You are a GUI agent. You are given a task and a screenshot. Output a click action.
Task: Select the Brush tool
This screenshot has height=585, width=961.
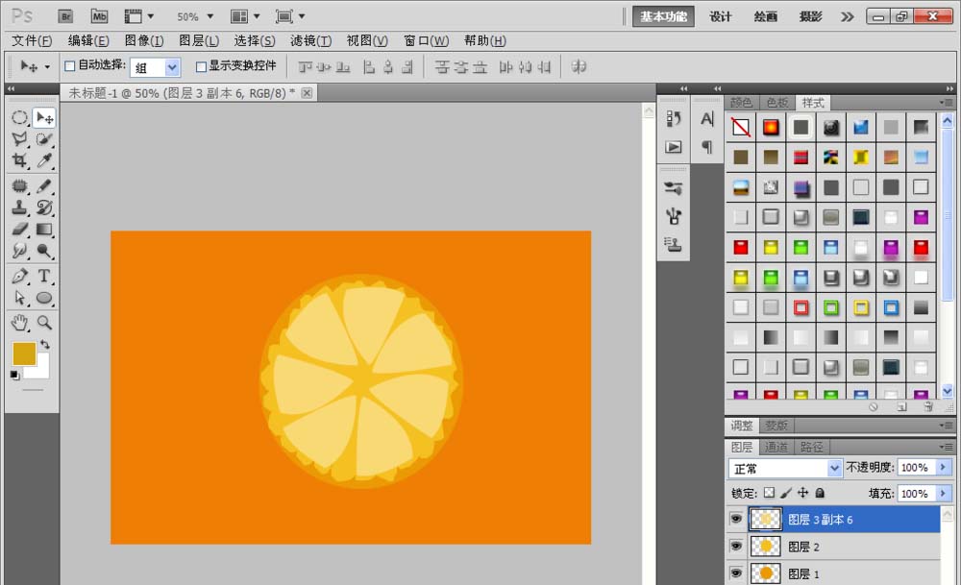(44, 185)
